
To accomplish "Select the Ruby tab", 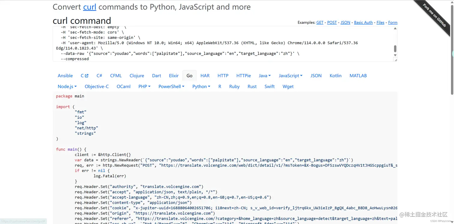I will (235, 87).
